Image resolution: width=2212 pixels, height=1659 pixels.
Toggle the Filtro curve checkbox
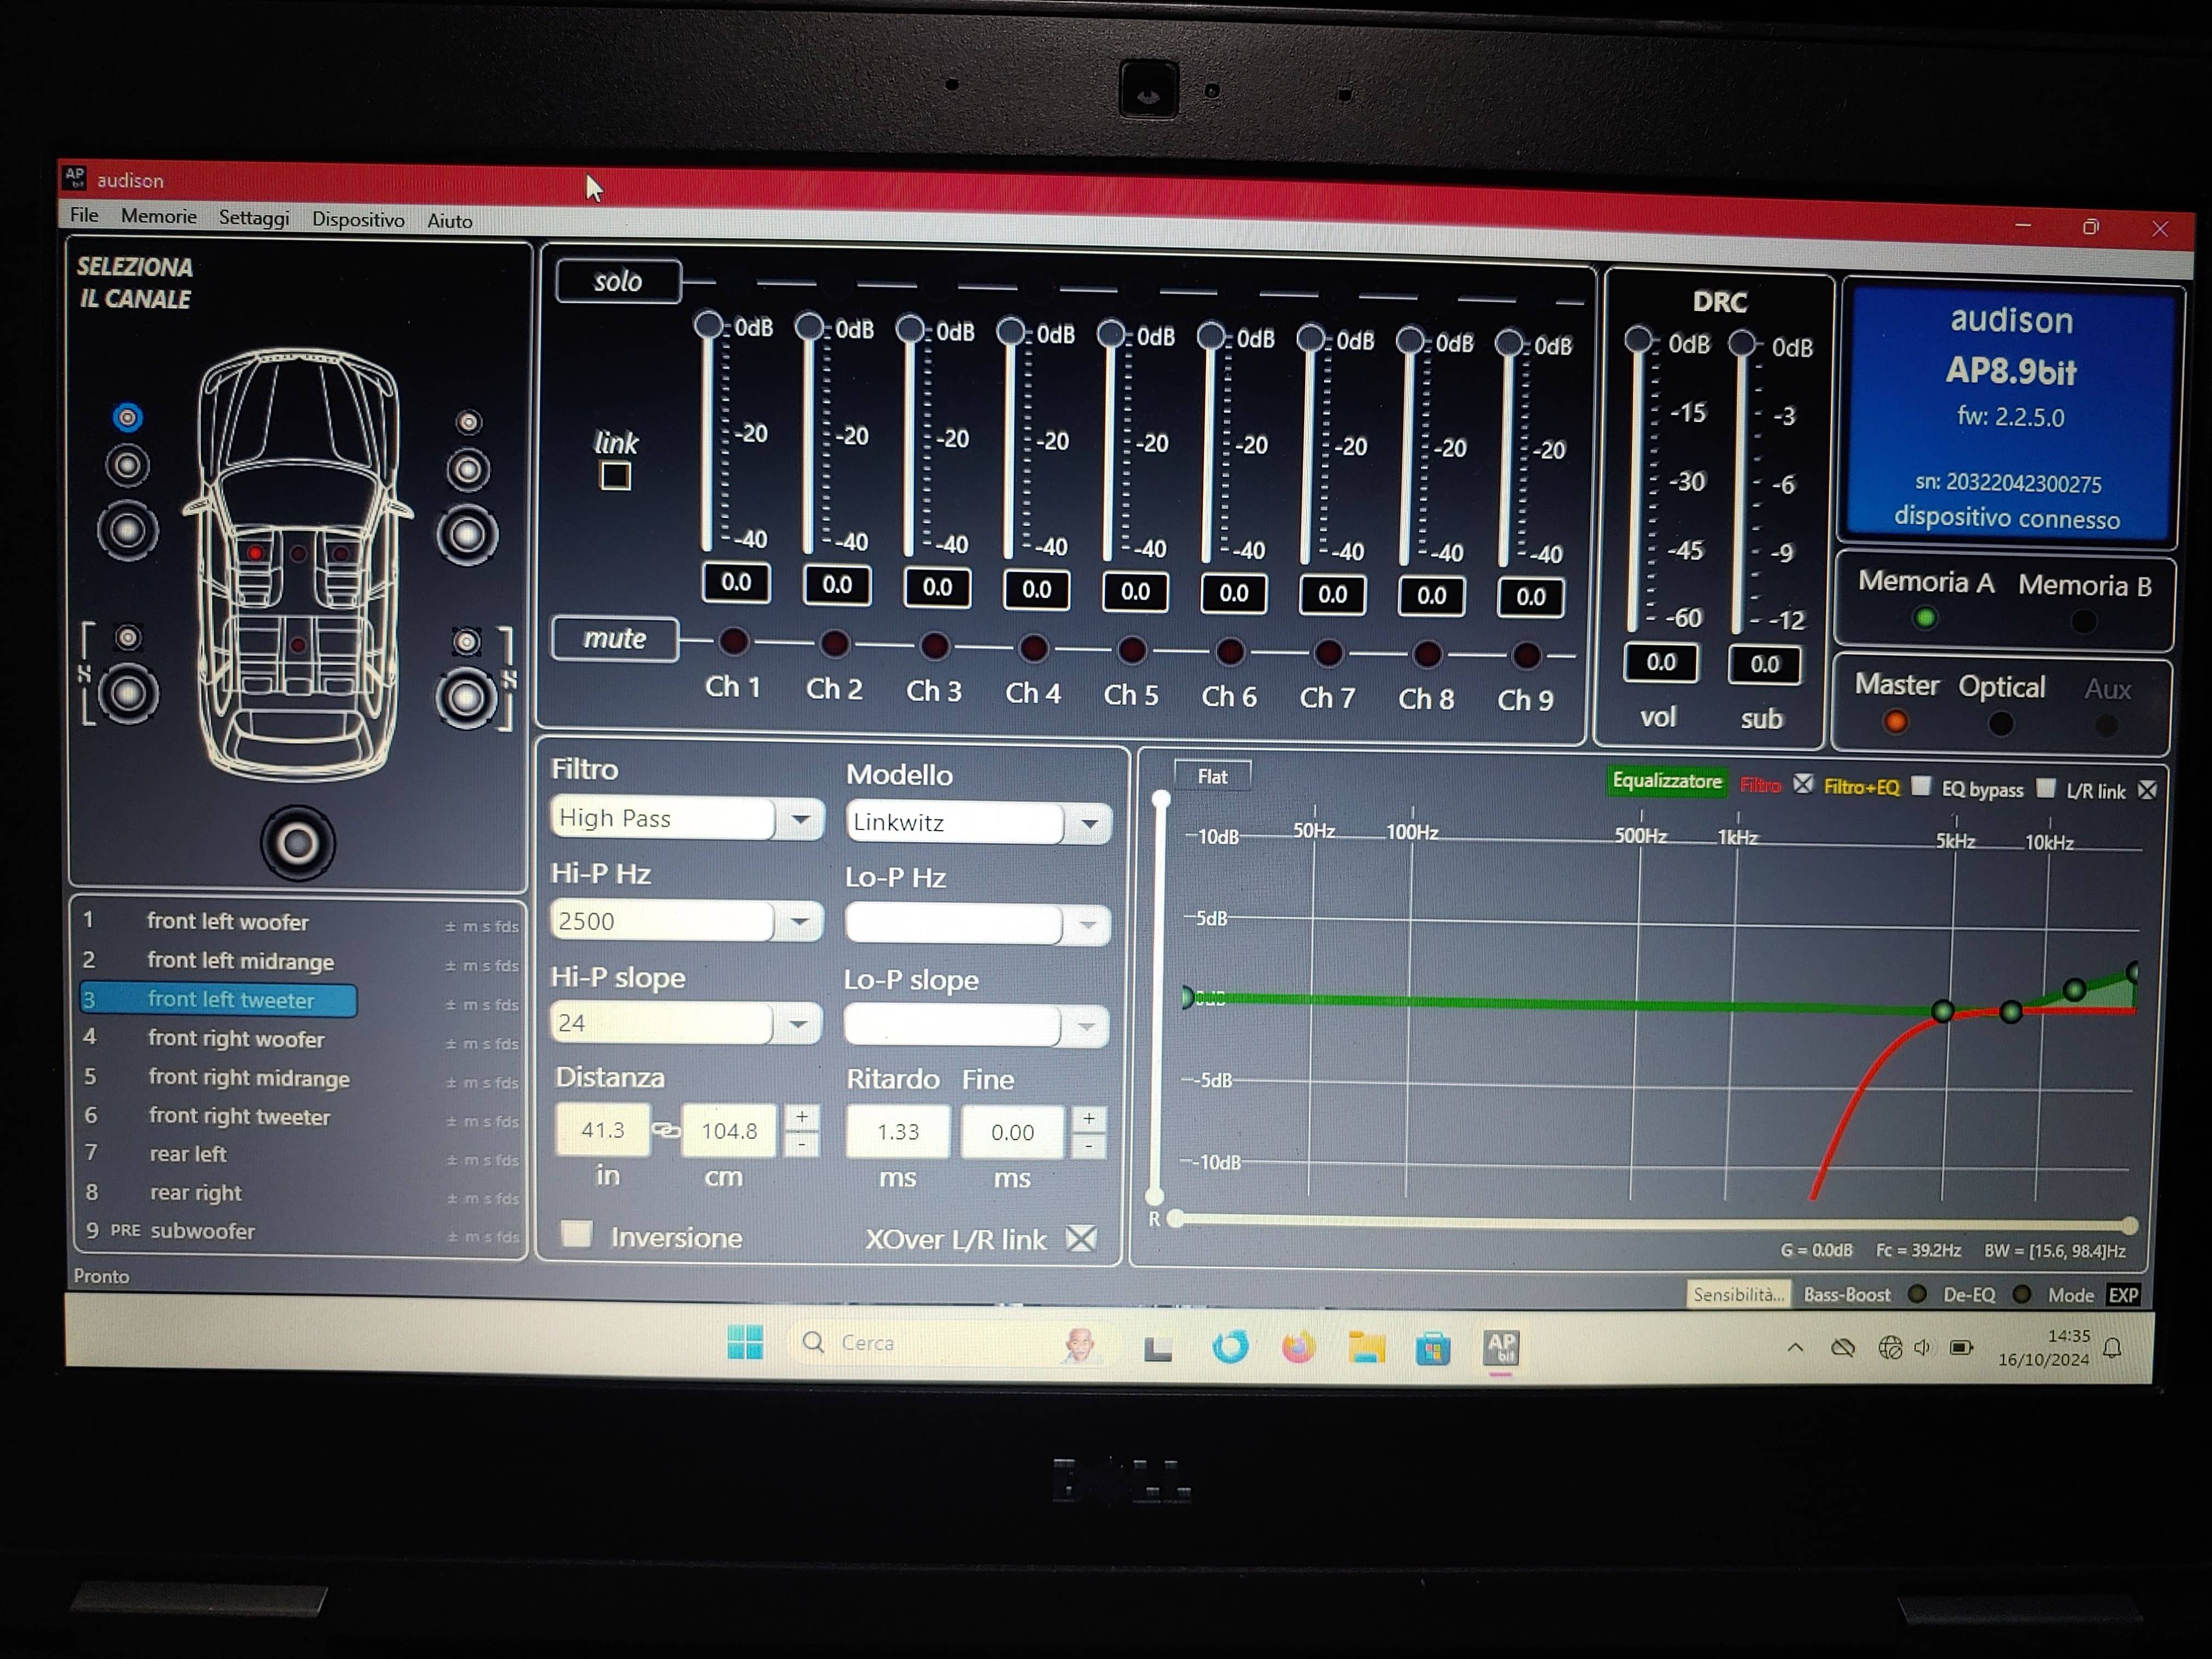(1802, 784)
